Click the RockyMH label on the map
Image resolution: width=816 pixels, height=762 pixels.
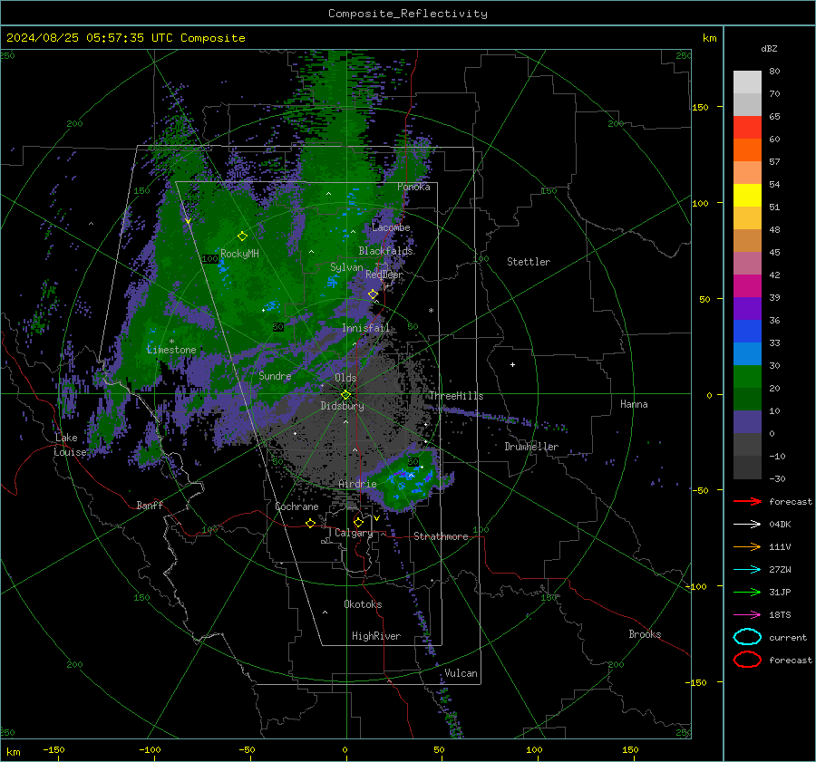tap(239, 254)
